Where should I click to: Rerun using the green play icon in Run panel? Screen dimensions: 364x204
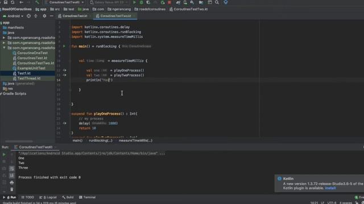(4, 155)
